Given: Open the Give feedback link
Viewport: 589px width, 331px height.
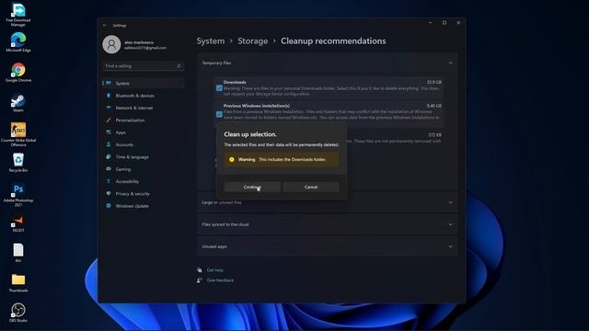Looking at the screenshot, I should click(220, 280).
